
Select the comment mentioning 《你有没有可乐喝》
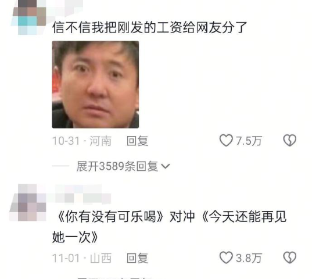[x=169, y=227]
